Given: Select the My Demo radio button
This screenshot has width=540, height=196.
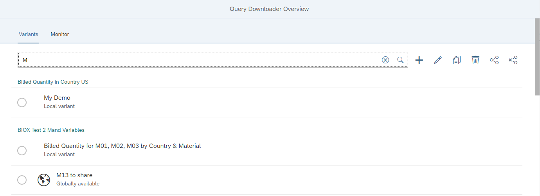Looking at the screenshot, I should pos(22,102).
